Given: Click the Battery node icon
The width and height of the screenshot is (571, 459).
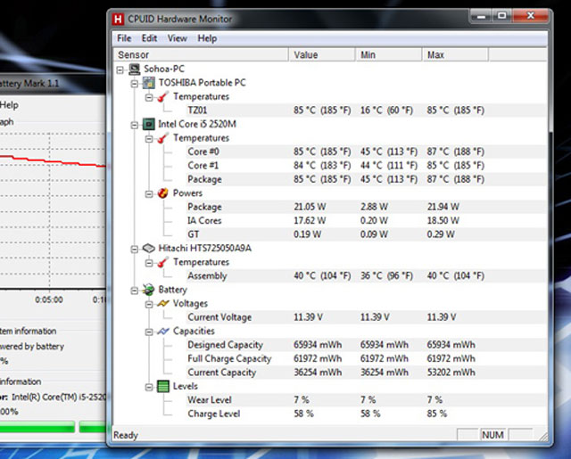Looking at the screenshot, I should click(149, 290).
